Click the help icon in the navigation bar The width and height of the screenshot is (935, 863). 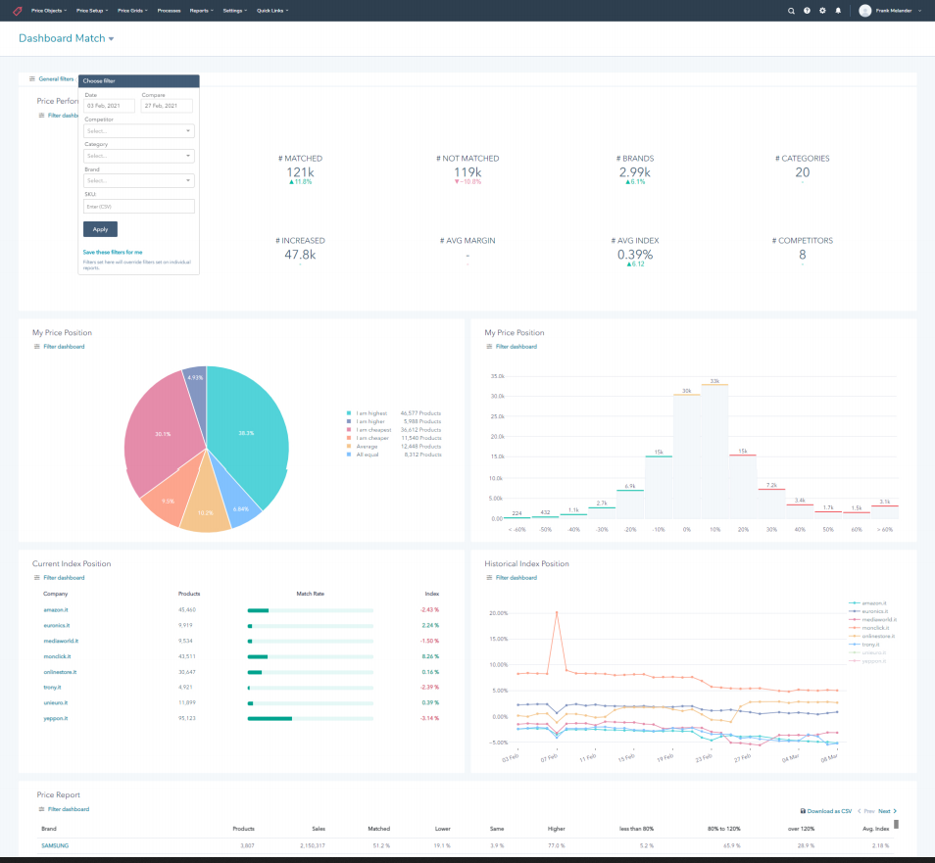point(806,11)
